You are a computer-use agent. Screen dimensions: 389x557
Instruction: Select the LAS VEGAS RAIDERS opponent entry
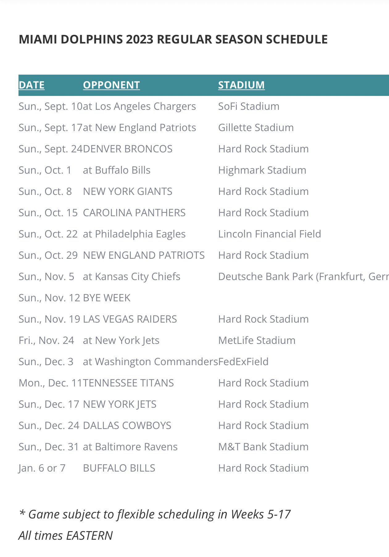[x=130, y=319]
